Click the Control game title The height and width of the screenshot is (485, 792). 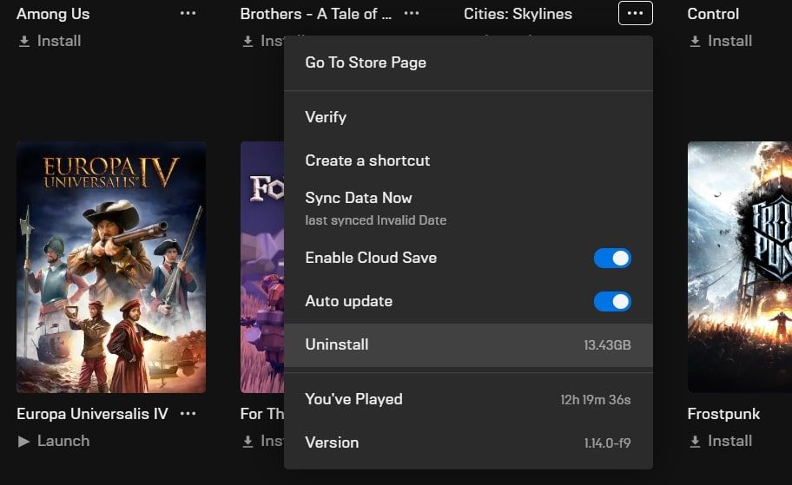[x=713, y=14]
